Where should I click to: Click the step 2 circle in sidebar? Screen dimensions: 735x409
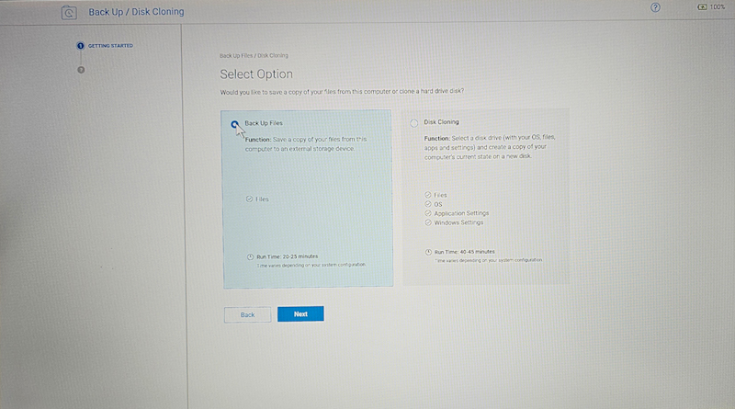tap(81, 69)
